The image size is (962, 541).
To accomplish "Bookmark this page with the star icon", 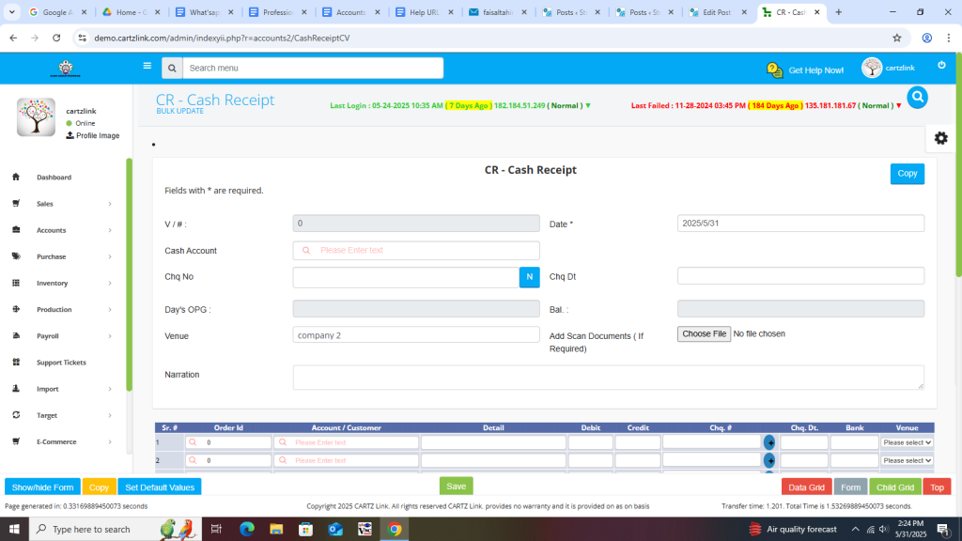I will (x=896, y=38).
